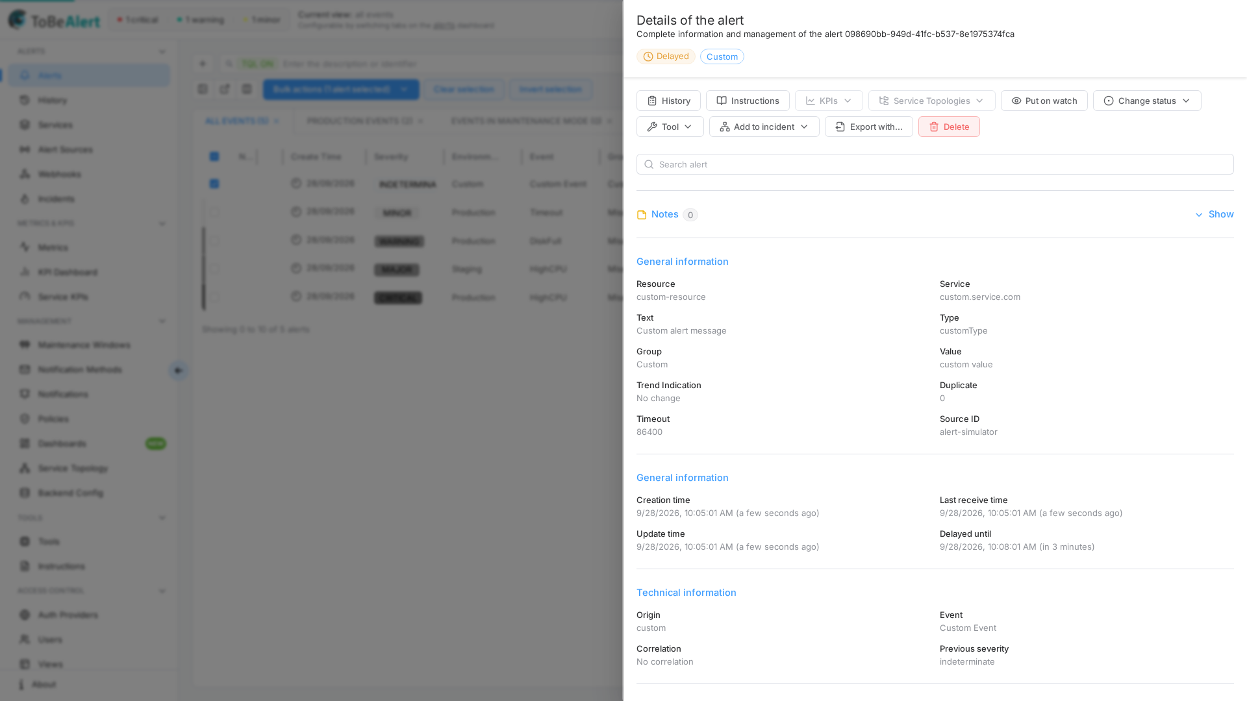Open Add to incident dropdown

(x=764, y=127)
